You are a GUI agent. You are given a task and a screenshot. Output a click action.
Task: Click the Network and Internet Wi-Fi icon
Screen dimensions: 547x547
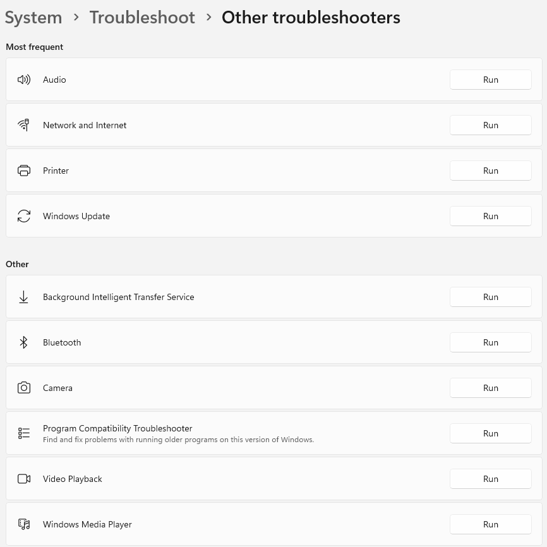pos(24,125)
